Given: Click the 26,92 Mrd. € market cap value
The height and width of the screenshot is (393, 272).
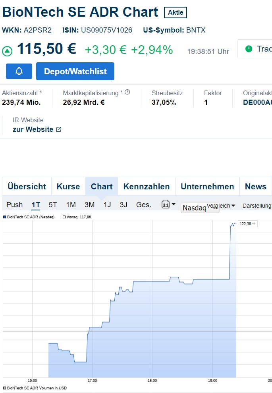Looking at the screenshot, I should click(x=84, y=102).
